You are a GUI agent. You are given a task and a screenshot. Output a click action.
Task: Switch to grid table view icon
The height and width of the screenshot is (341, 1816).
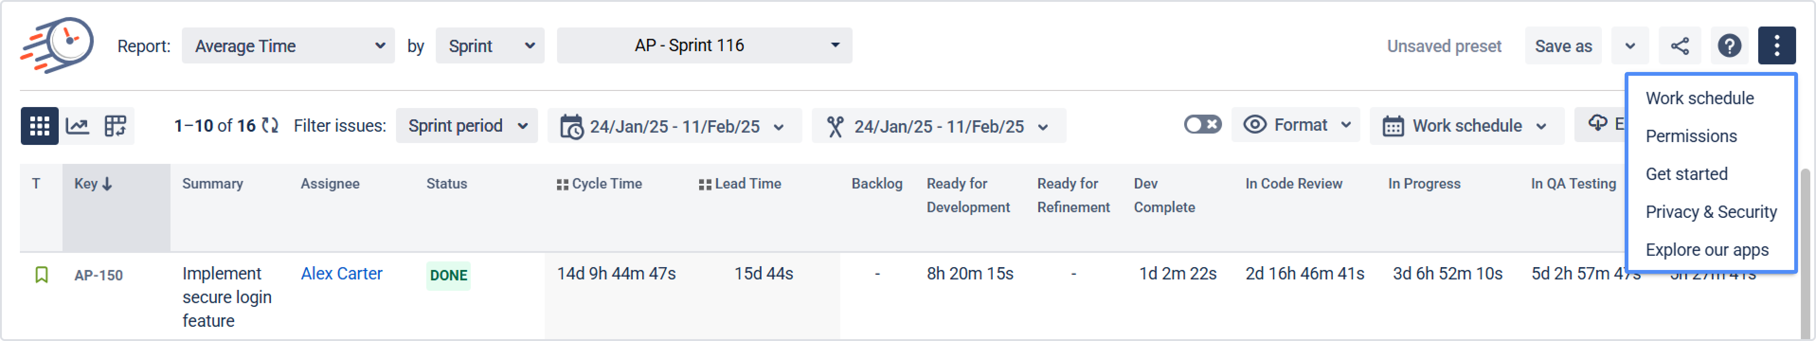(x=39, y=126)
